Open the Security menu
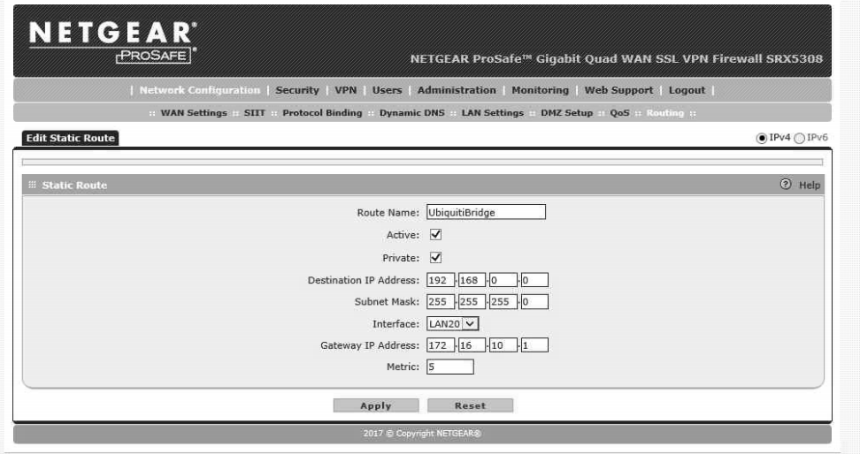This screenshot has height=454, width=860. click(296, 90)
